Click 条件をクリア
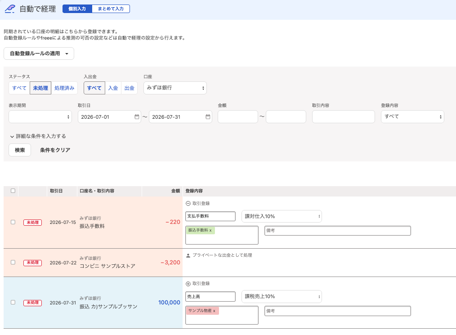 click(55, 150)
